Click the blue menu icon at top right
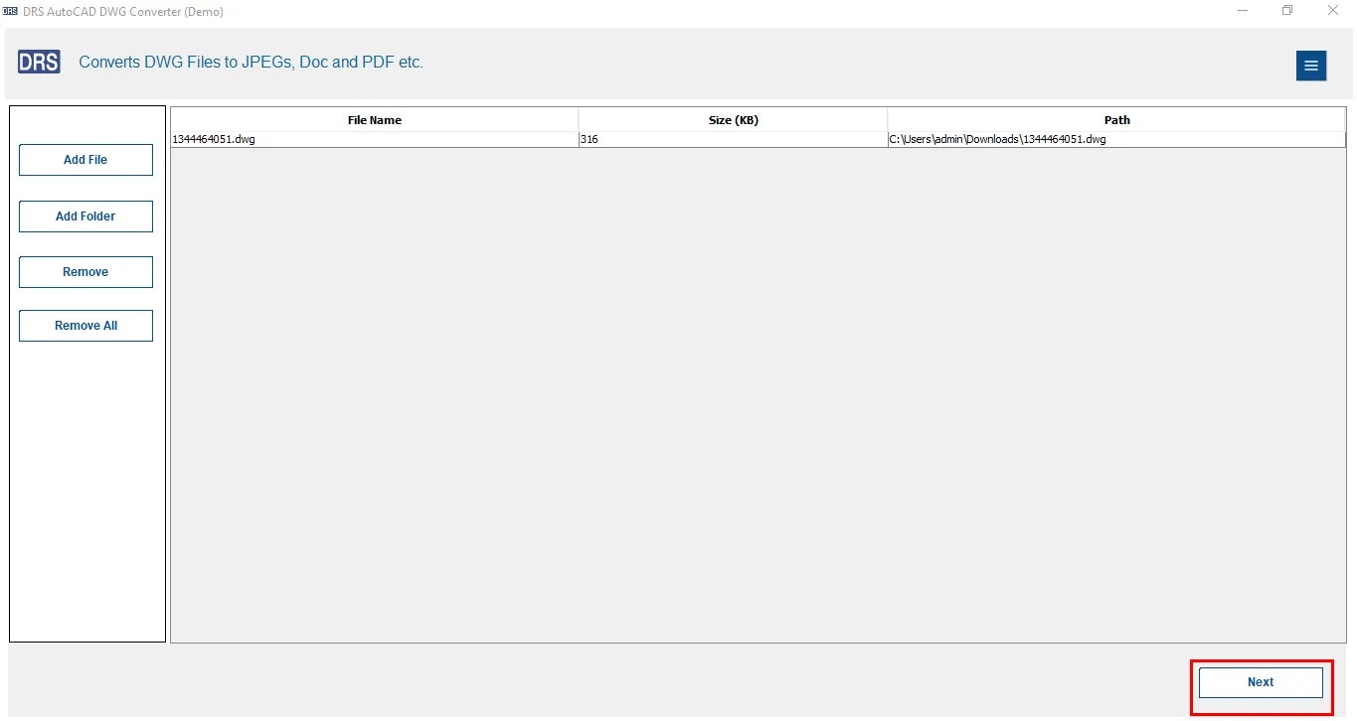Screen dimensions: 1357x721 point(1310,66)
